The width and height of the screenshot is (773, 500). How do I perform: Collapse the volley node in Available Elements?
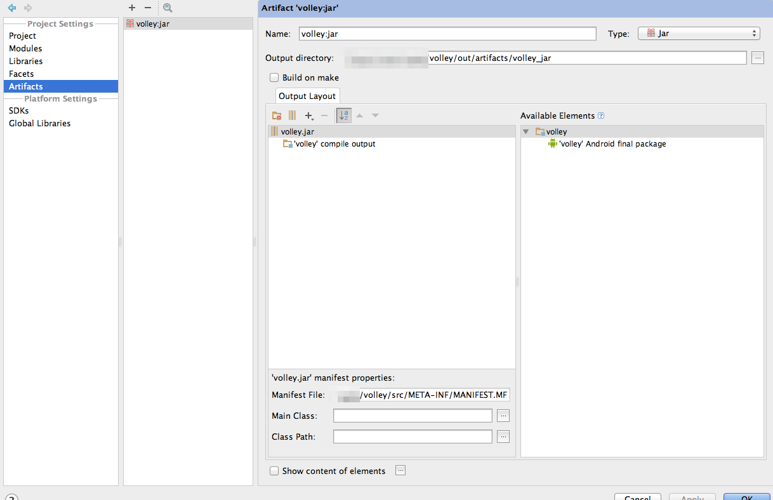[525, 132]
